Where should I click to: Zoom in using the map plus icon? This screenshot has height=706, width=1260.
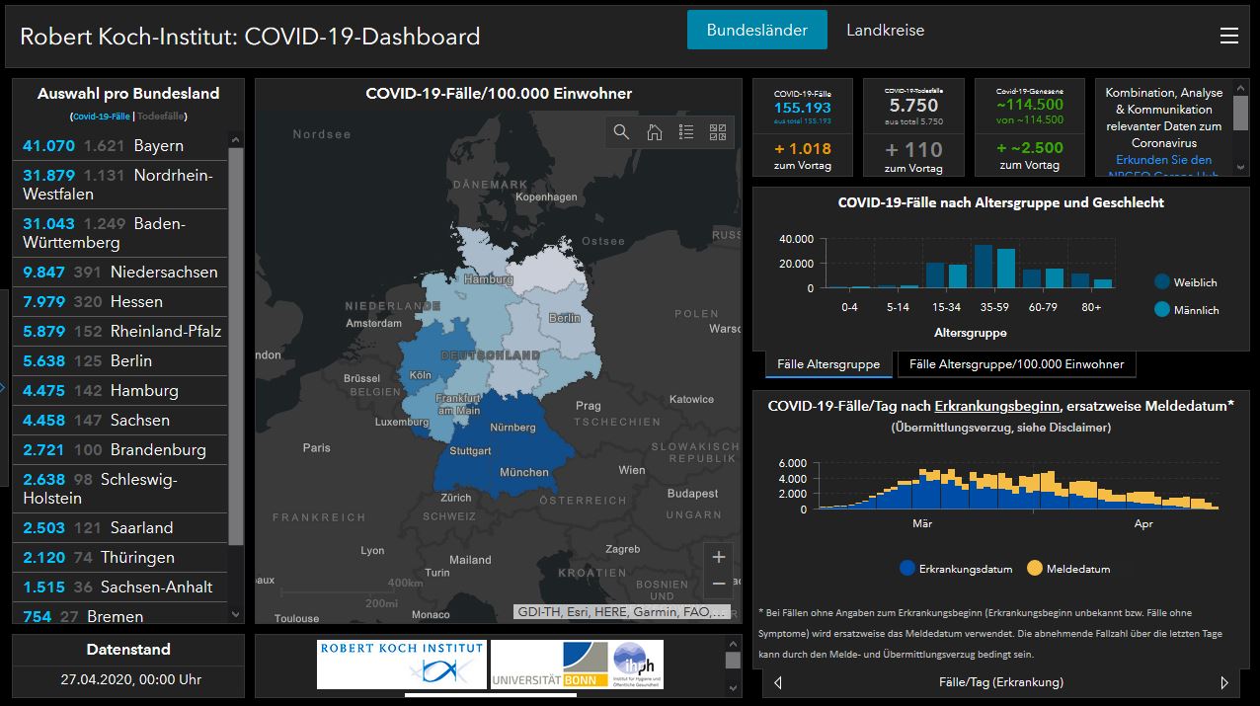click(x=718, y=556)
